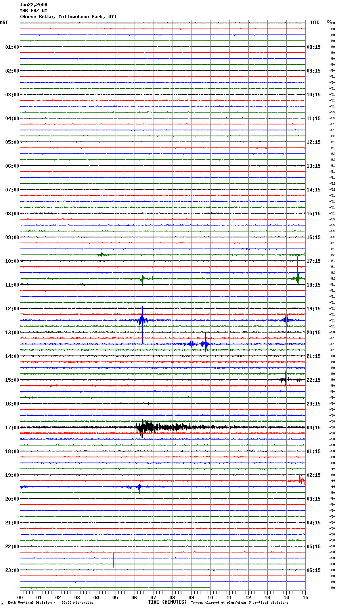Click the 10:15 UTC time label

pyautogui.click(x=314, y=95)
